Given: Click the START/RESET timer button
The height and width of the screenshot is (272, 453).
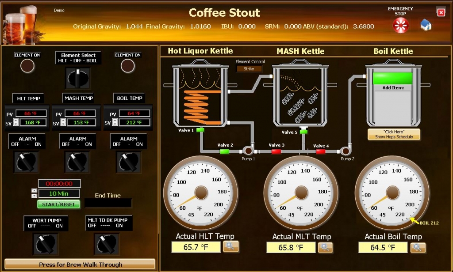Looking at the screenshot, I should (x=59, y=204).
